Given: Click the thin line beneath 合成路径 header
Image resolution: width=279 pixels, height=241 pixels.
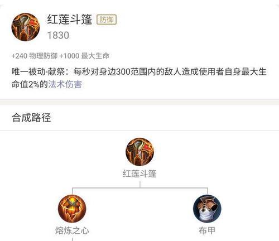Looking at the screenshot, I should coord(139,131).
